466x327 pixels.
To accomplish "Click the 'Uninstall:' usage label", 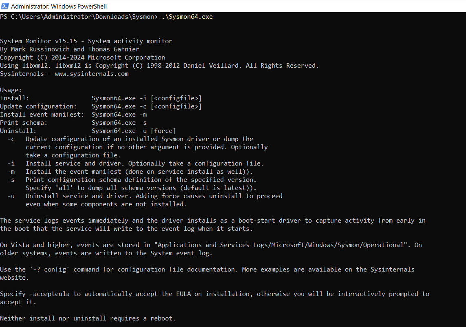I will 18,131.
